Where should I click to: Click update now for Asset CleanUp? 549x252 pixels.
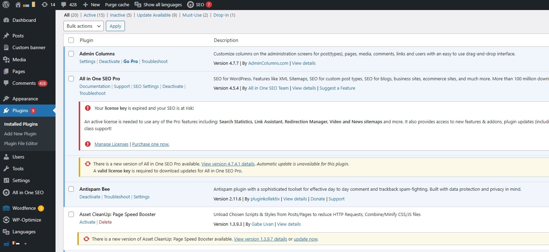tap(306, 239)
